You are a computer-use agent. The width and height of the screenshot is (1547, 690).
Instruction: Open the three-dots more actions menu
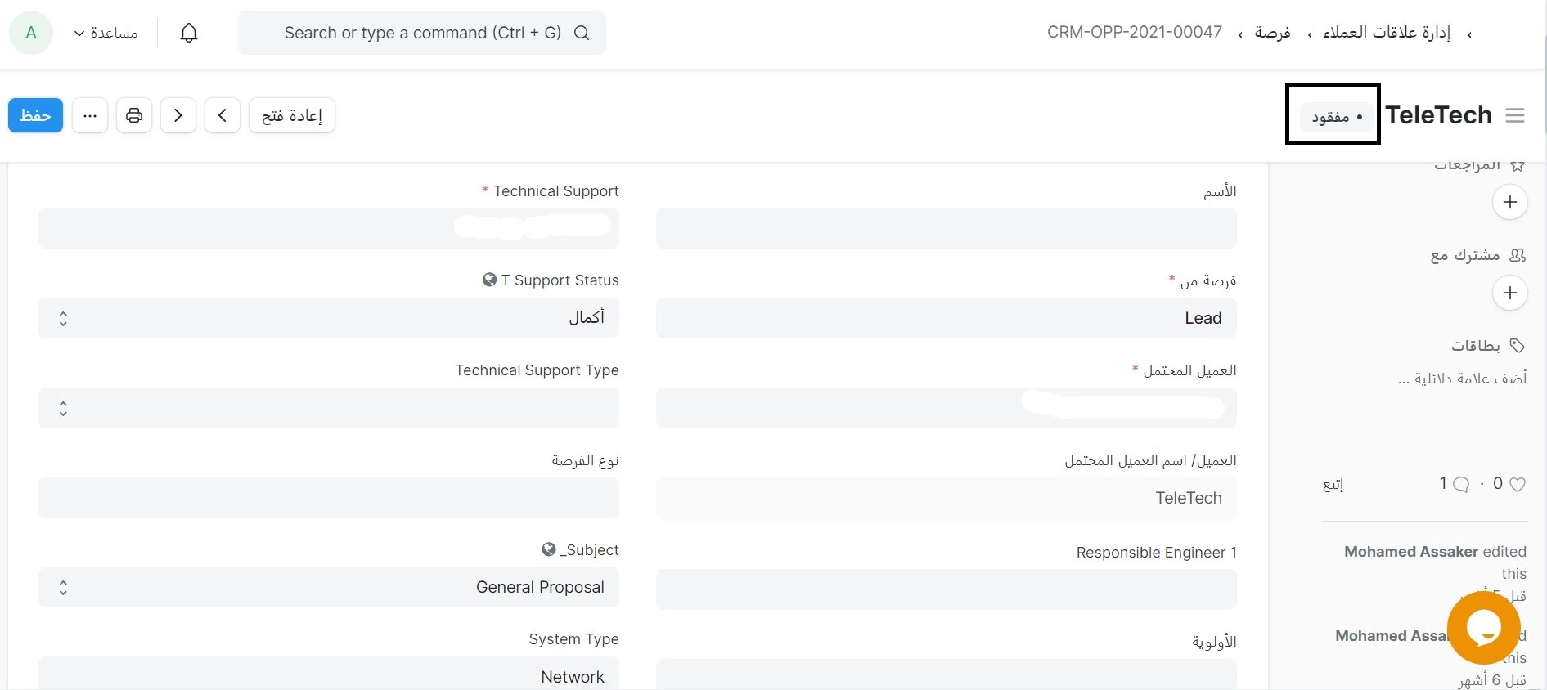coord(90,115)
